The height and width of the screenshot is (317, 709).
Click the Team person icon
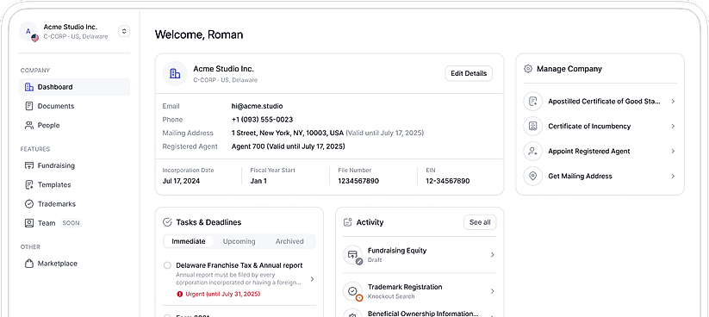tap(29, 223)
